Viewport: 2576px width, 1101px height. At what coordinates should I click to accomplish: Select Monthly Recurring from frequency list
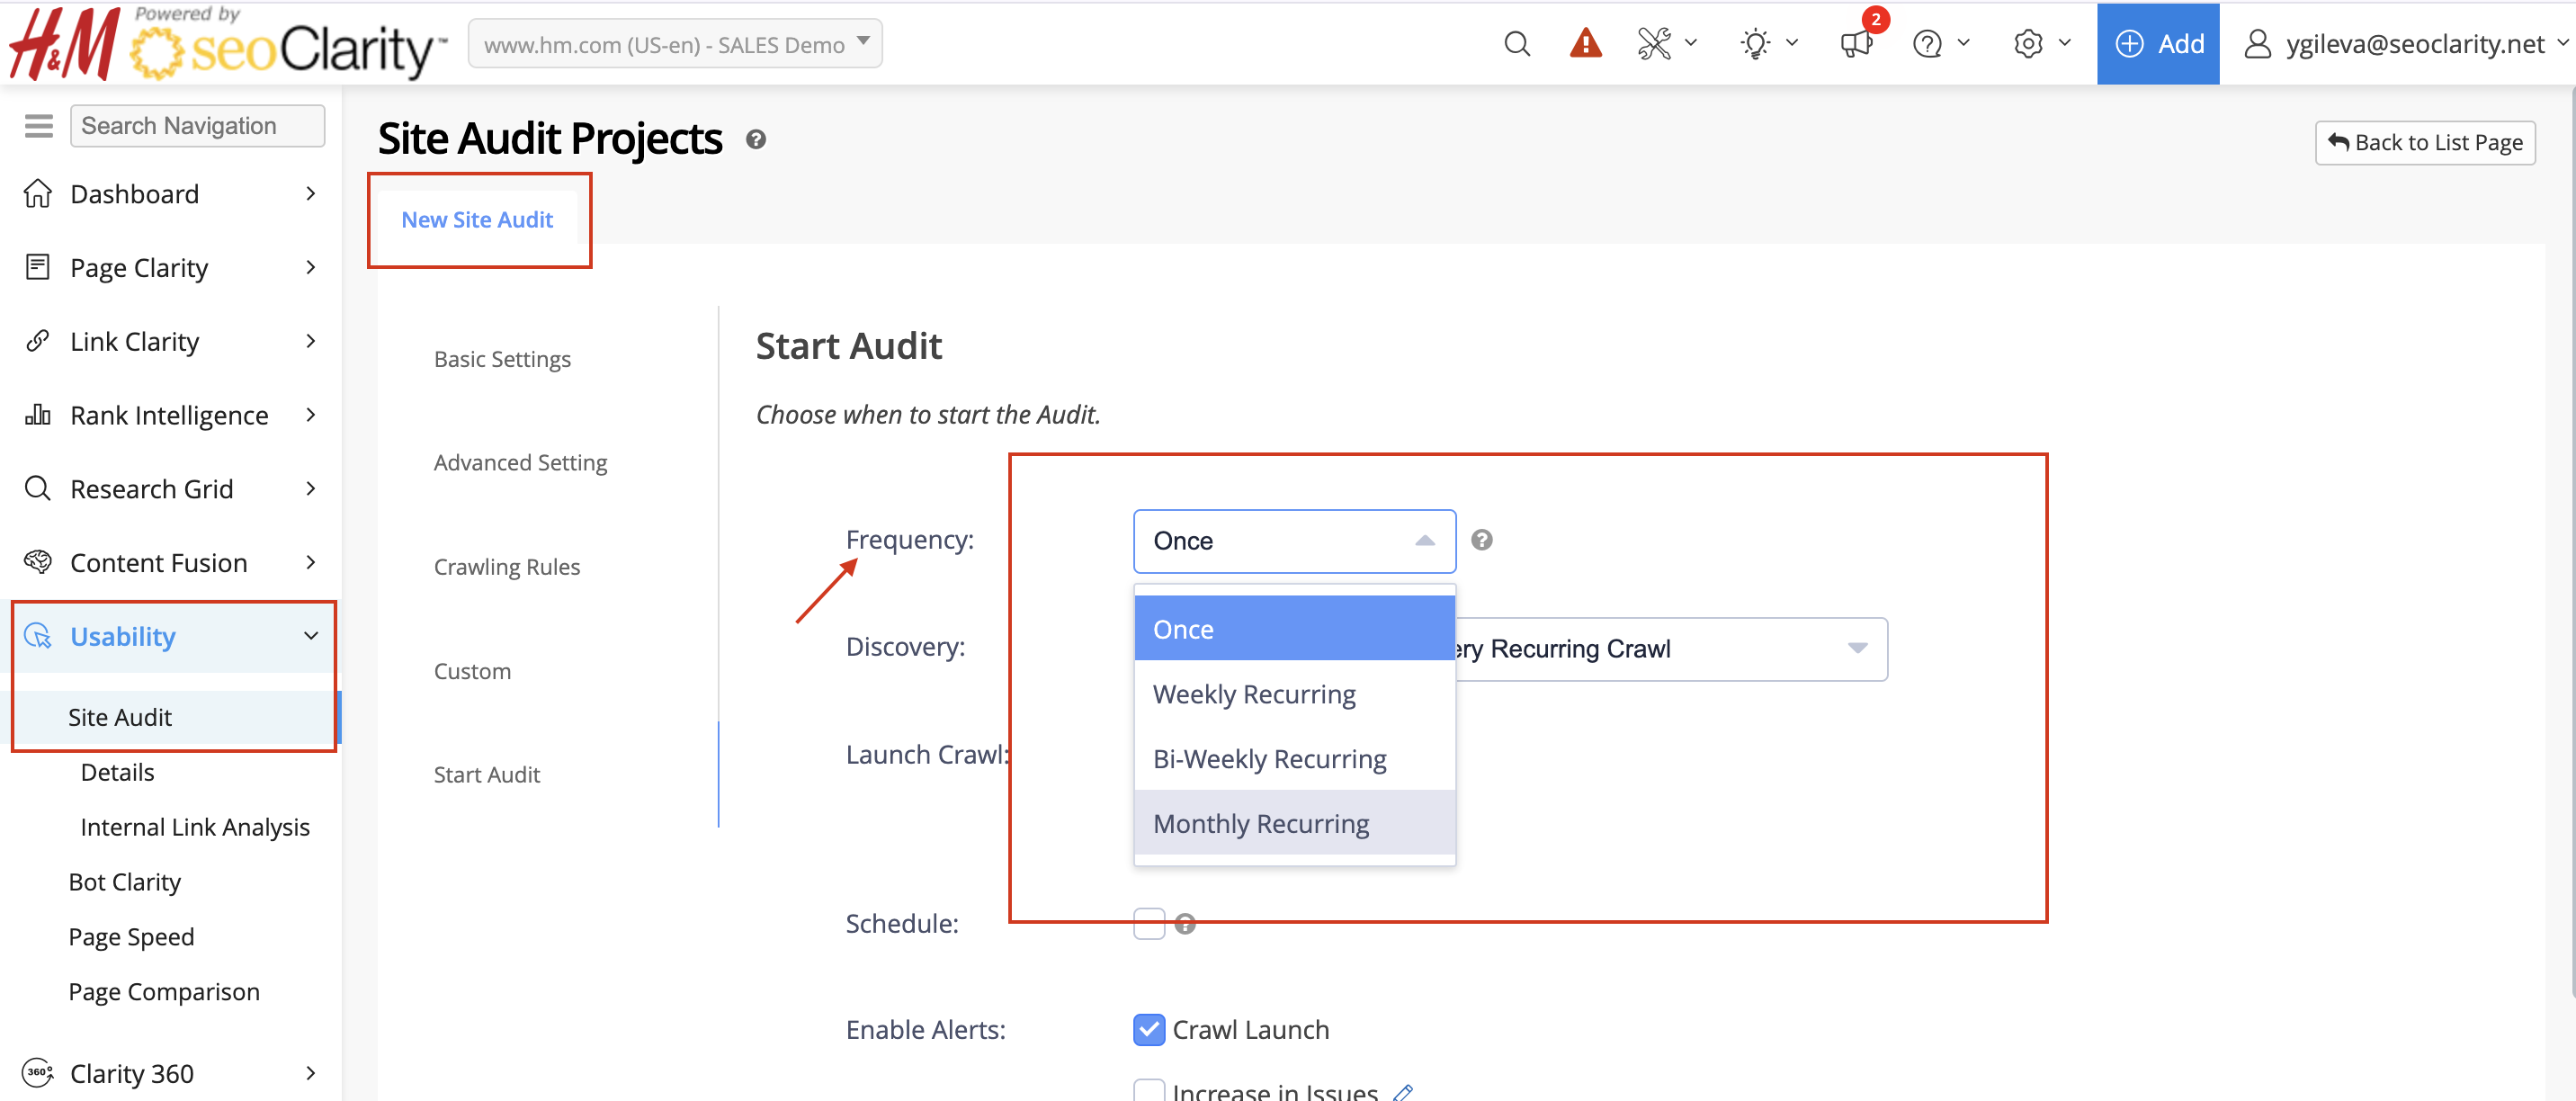(x=1260, y=823)
